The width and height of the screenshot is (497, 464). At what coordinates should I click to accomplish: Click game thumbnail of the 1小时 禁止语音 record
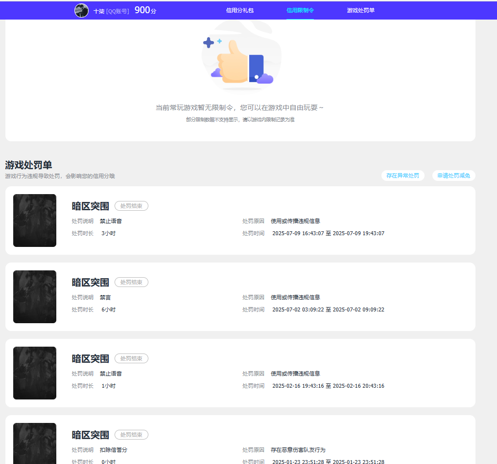pos(35,373)
